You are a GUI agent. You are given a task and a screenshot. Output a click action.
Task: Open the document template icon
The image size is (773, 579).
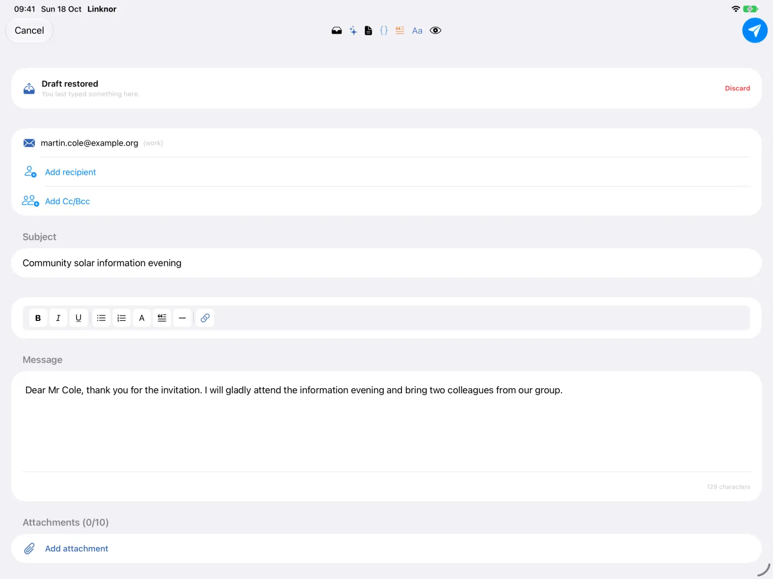click(x=368, y=31)
